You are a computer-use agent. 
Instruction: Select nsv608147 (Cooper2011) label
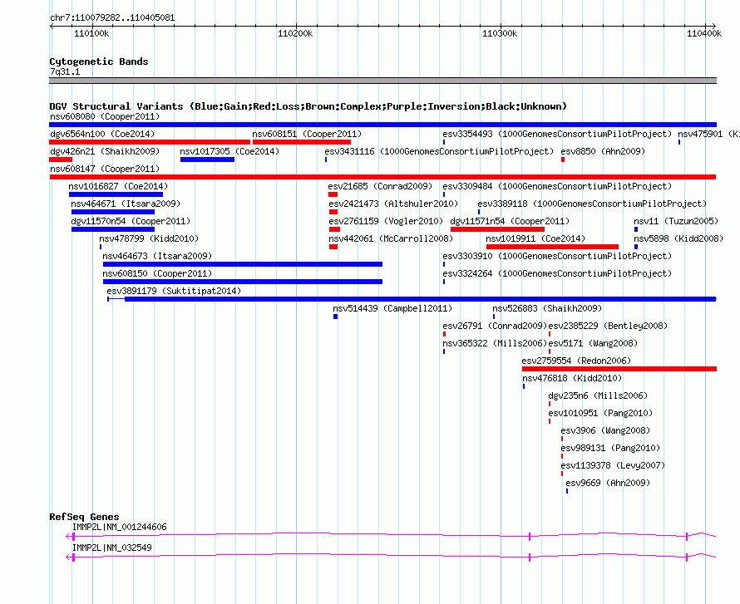105,169
